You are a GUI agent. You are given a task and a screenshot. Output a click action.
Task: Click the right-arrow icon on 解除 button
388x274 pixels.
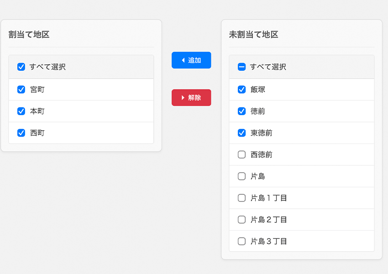tap(183, 98)
